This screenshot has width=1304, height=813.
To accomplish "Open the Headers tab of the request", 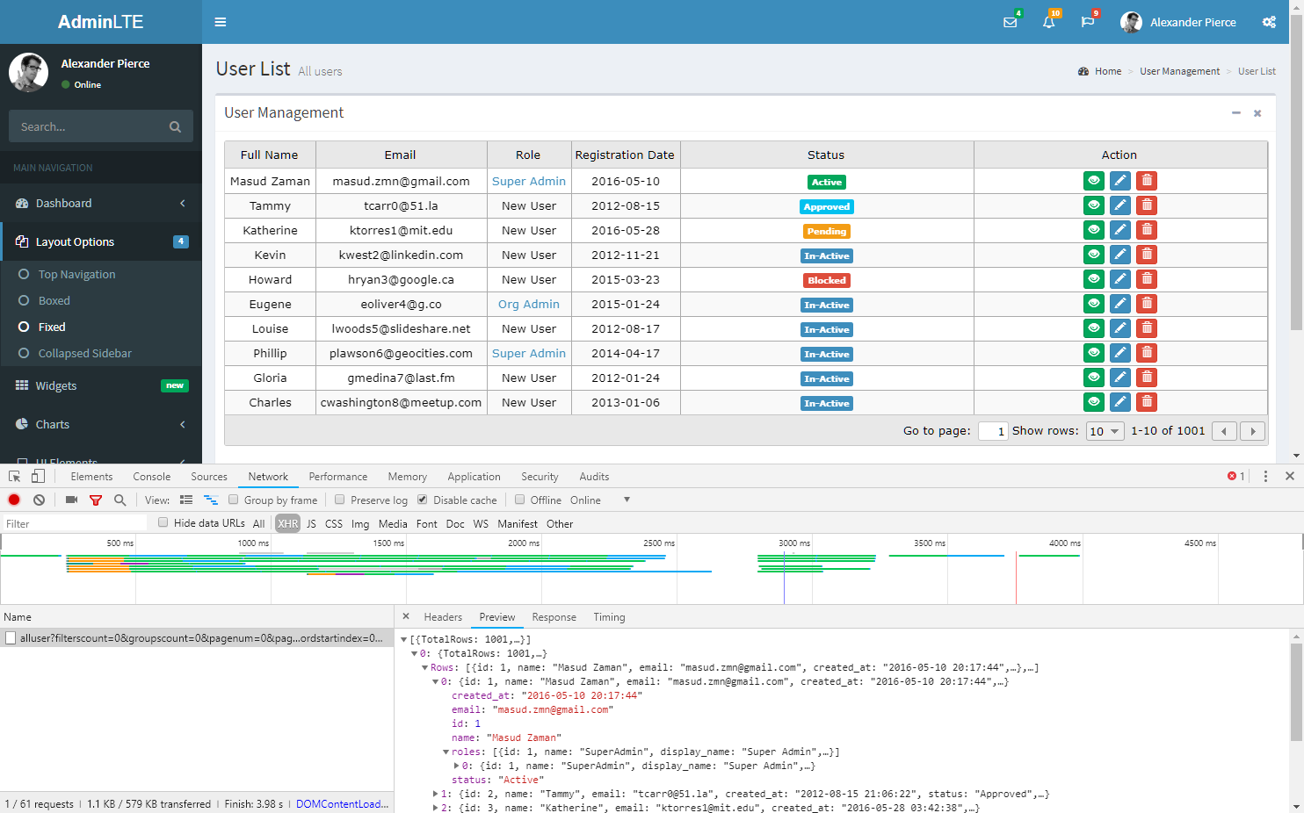I will (x=442, y=617).
